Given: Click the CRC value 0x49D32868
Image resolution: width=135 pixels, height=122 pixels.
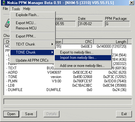Looking at the screenshot, I should coord(83,77).
